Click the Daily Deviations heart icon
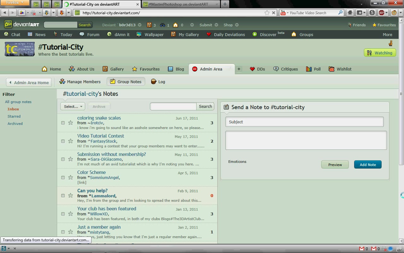 [209, 34]
